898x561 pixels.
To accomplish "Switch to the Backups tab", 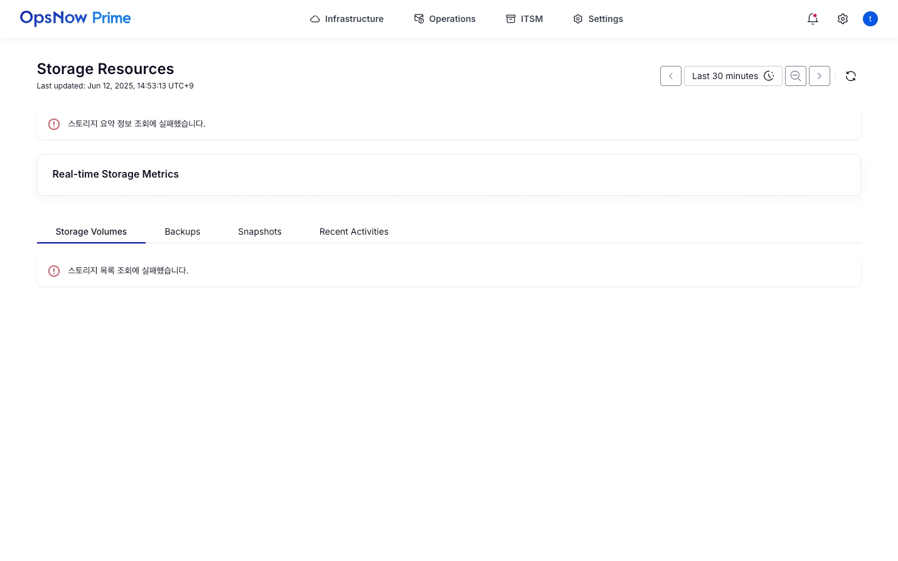I will (183, 232).
